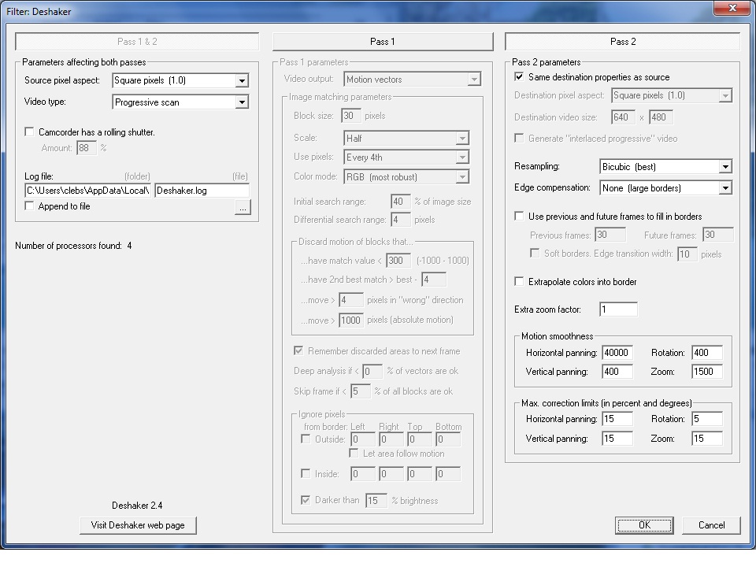This screenshot has width=756, height=567.
Task: Toggle Soft borders checkbox
Action: [x=535, y=253]
